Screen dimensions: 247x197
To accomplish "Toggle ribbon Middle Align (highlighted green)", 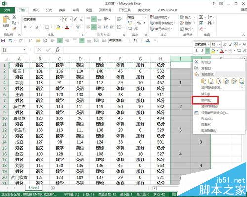I will coord(94,19).
